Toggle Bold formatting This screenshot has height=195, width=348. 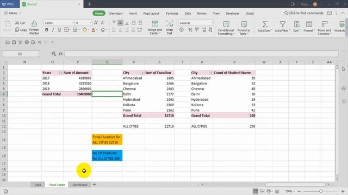coord(47,30)
